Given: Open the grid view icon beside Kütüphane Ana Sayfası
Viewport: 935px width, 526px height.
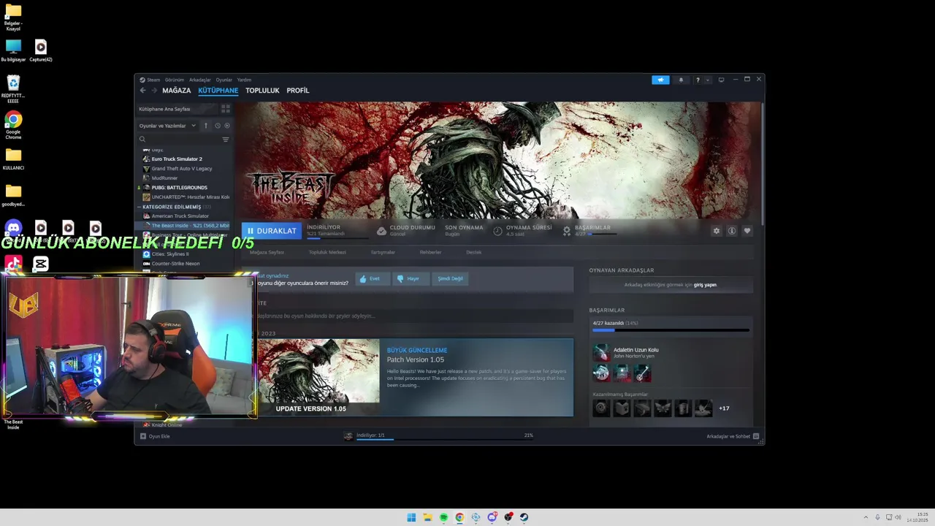Looking at the screenshot, I should [x=226, y=109].
